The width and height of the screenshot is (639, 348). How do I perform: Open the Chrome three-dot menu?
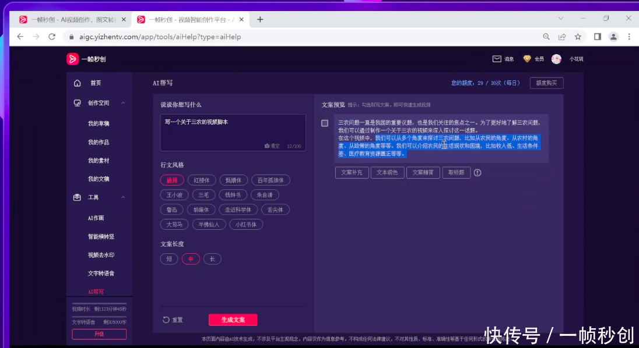[x=629, y=37]
